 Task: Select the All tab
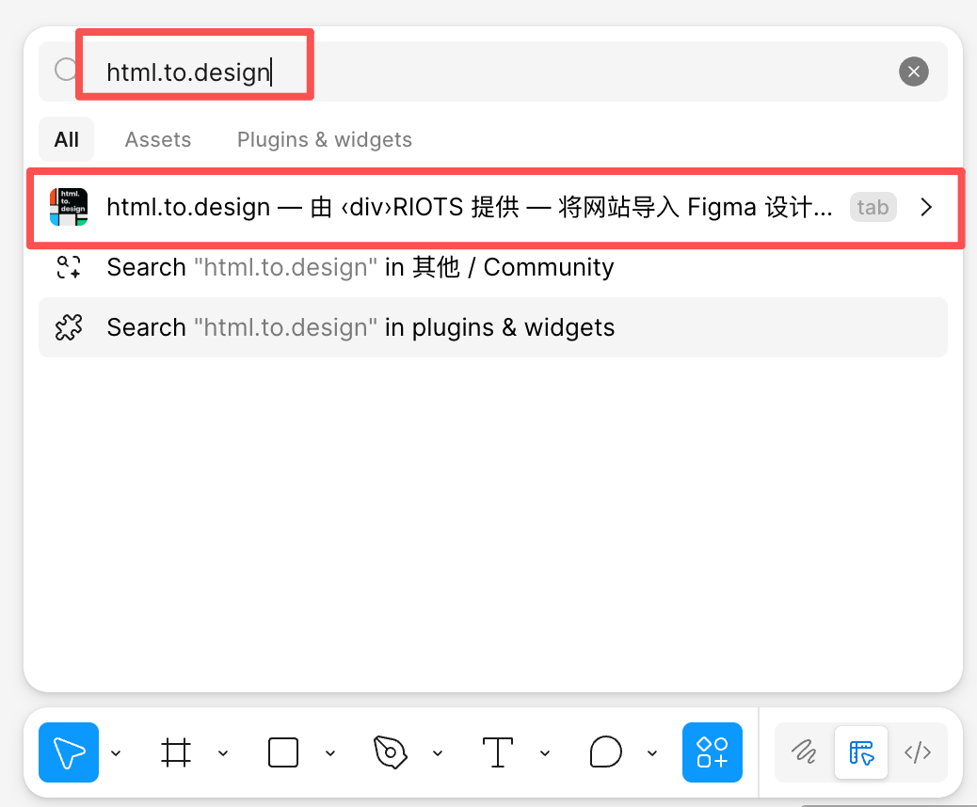[66, 139]
